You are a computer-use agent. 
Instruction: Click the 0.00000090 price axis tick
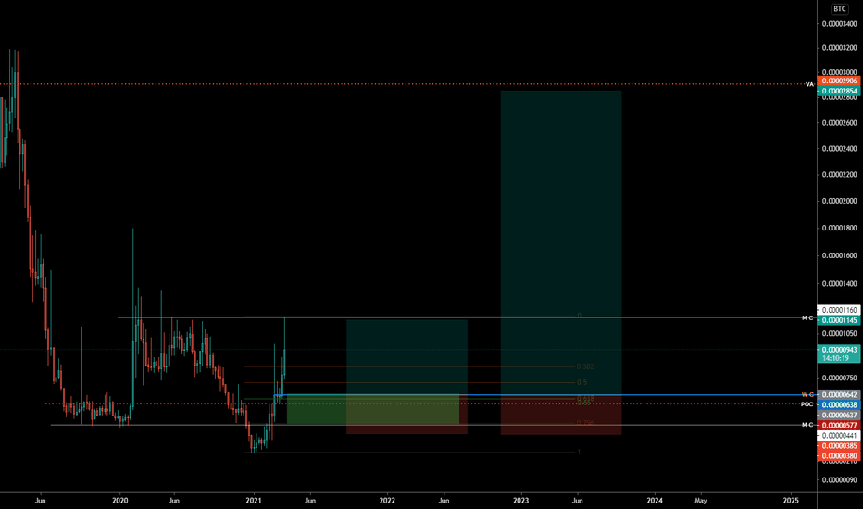tap(839, 479)
